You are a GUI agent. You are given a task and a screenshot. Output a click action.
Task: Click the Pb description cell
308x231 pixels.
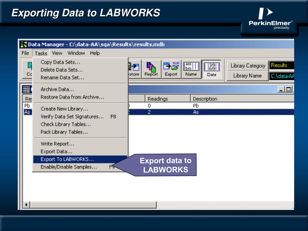196,106
